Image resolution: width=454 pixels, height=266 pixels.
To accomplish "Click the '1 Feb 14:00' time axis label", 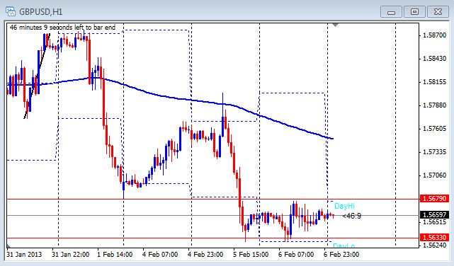I will (115, 255).
